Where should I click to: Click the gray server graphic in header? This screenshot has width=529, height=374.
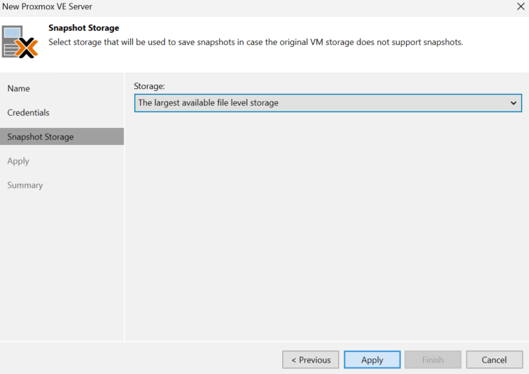click(x=12, y=41)
